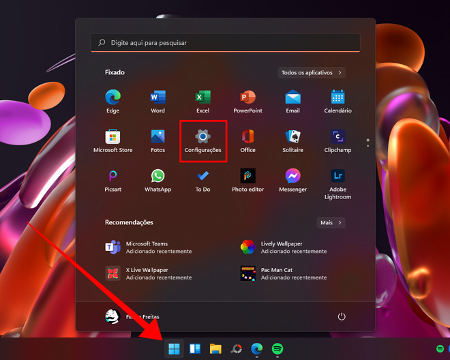This screenshot has height=360, width=450.
Task: Open the Email app
Action: pyautogui.click(x=292, y=101)
